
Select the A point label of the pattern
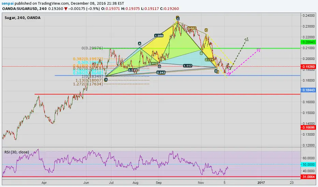point(140,44)
